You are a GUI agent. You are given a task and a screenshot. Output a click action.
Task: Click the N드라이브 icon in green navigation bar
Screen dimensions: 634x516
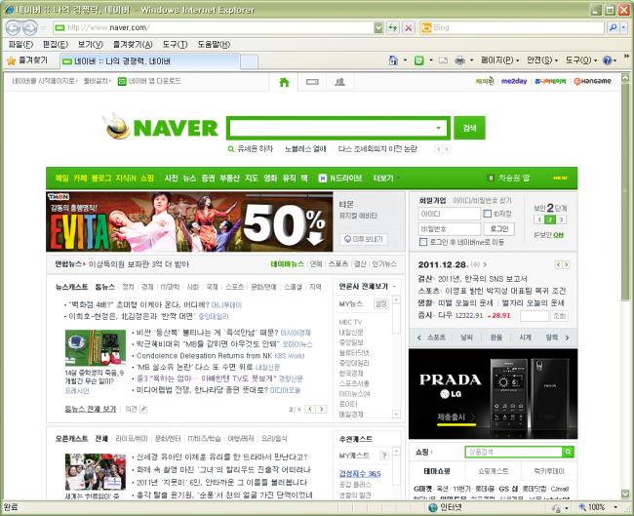tap(323, 179)
